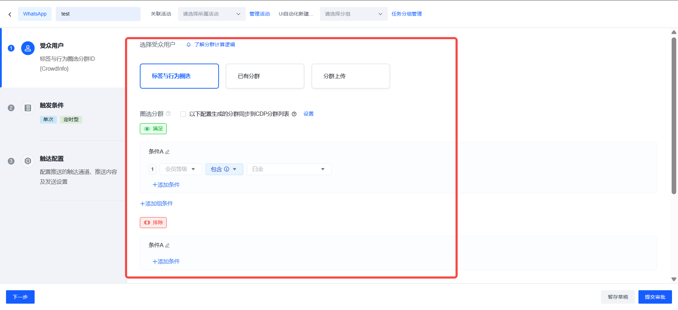The image size is (678, 310).
Task: Click the {CrowdInfo} placeholder text
Action: 54,69
